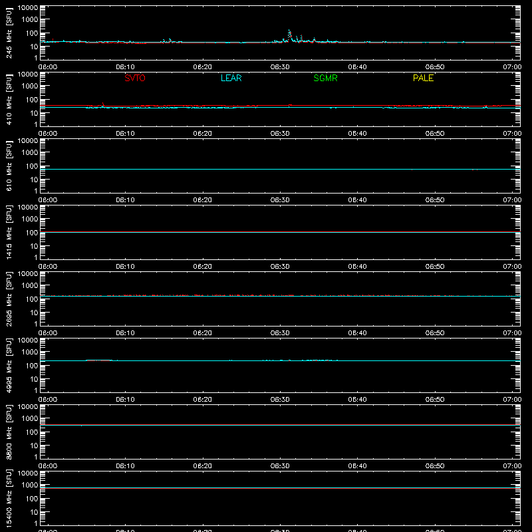
Task: Click 06:40 time label under the 2695 MHz plot
Action: [357, 333]
